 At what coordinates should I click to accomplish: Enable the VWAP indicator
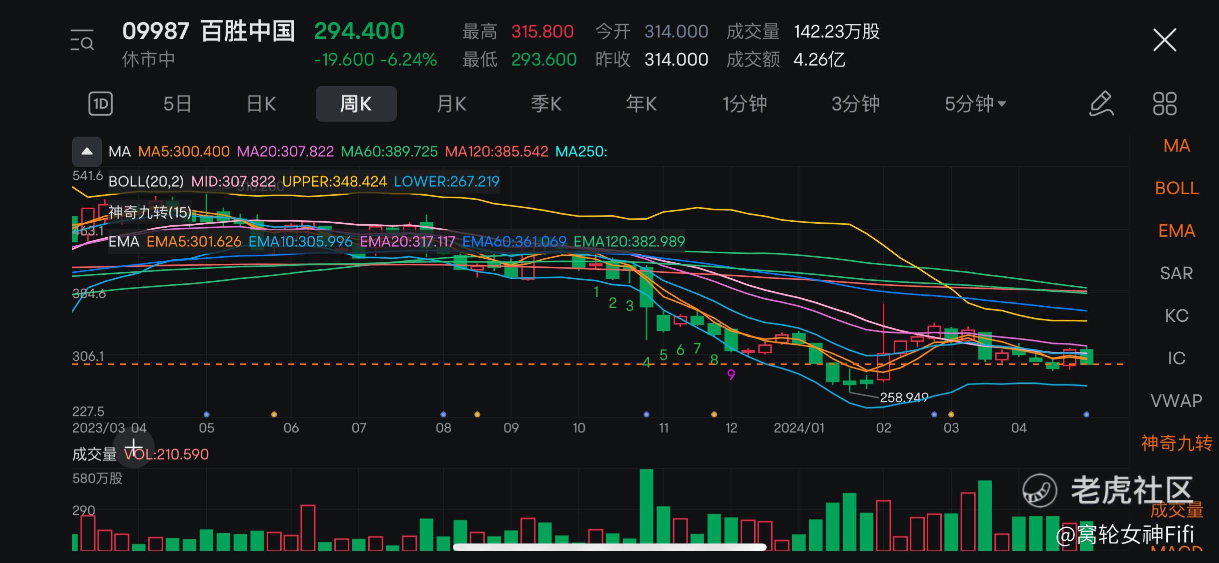1176,401
